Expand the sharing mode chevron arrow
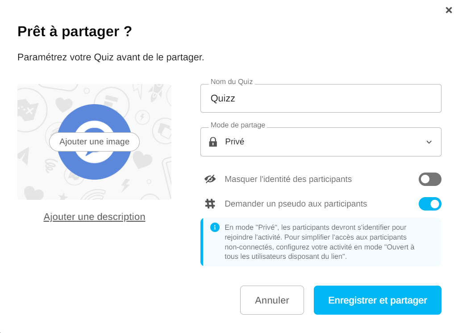Viewport: 458px width, 333px height. 429,142
